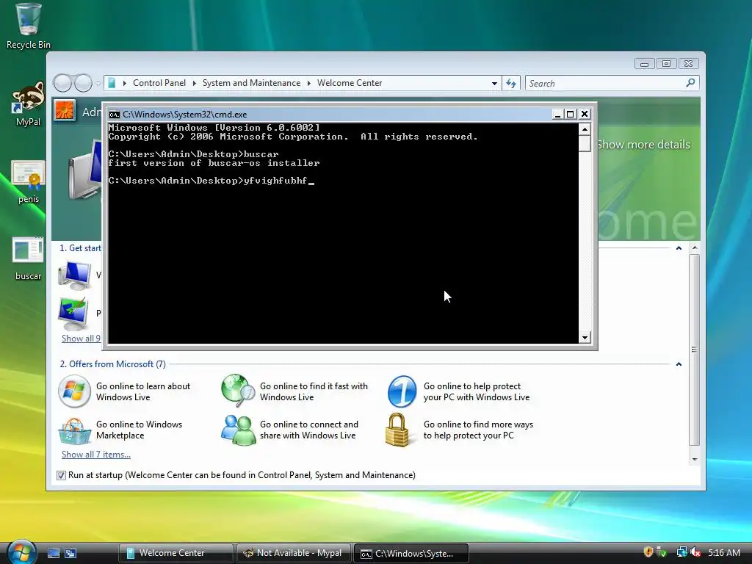The width and height of the screenshot is (752, 564).
Task: Click the cmd.exe window title bar text
Action: (x=184, y=114)
